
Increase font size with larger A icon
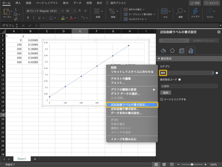(80, 11)
